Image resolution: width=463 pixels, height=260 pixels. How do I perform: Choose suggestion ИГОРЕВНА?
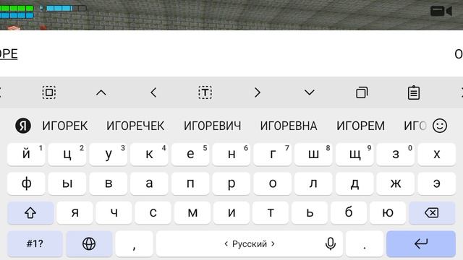coord(289,126)
